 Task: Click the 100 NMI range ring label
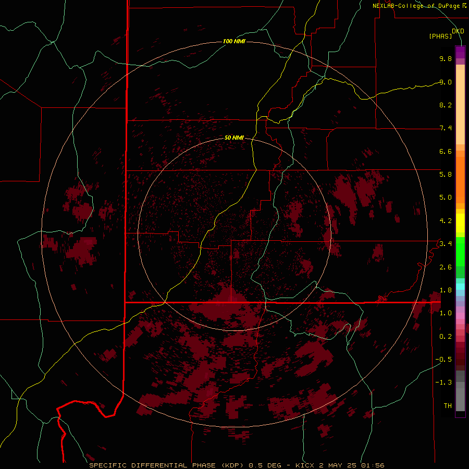[234, 41]
